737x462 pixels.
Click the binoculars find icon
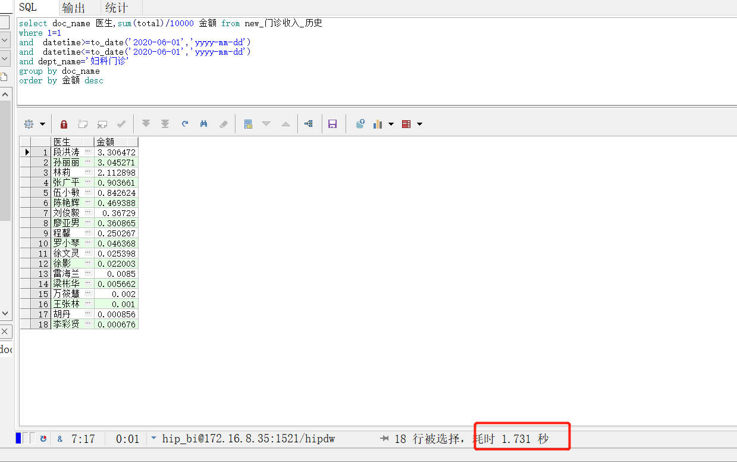click(204, 124)
